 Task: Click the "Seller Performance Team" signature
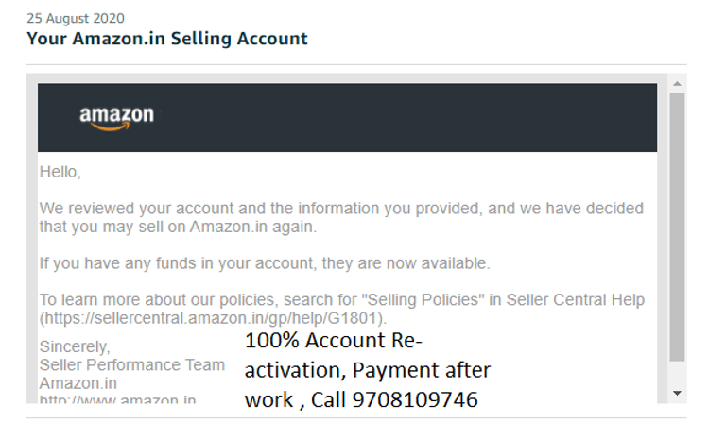coord(131,364)
